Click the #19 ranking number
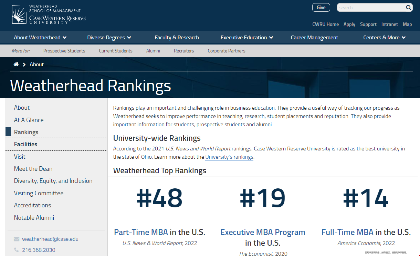The image size is (420, 256). point(262,198)
